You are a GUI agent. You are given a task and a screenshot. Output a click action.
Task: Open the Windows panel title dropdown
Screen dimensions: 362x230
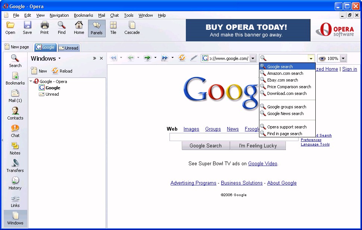pyautogui.click(x=59, y=58)
